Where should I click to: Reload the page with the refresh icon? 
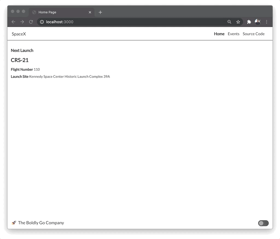(31, 22)
